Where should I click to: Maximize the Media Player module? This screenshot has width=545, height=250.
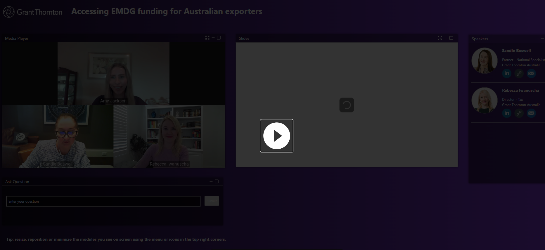click(x=219, y=38)
